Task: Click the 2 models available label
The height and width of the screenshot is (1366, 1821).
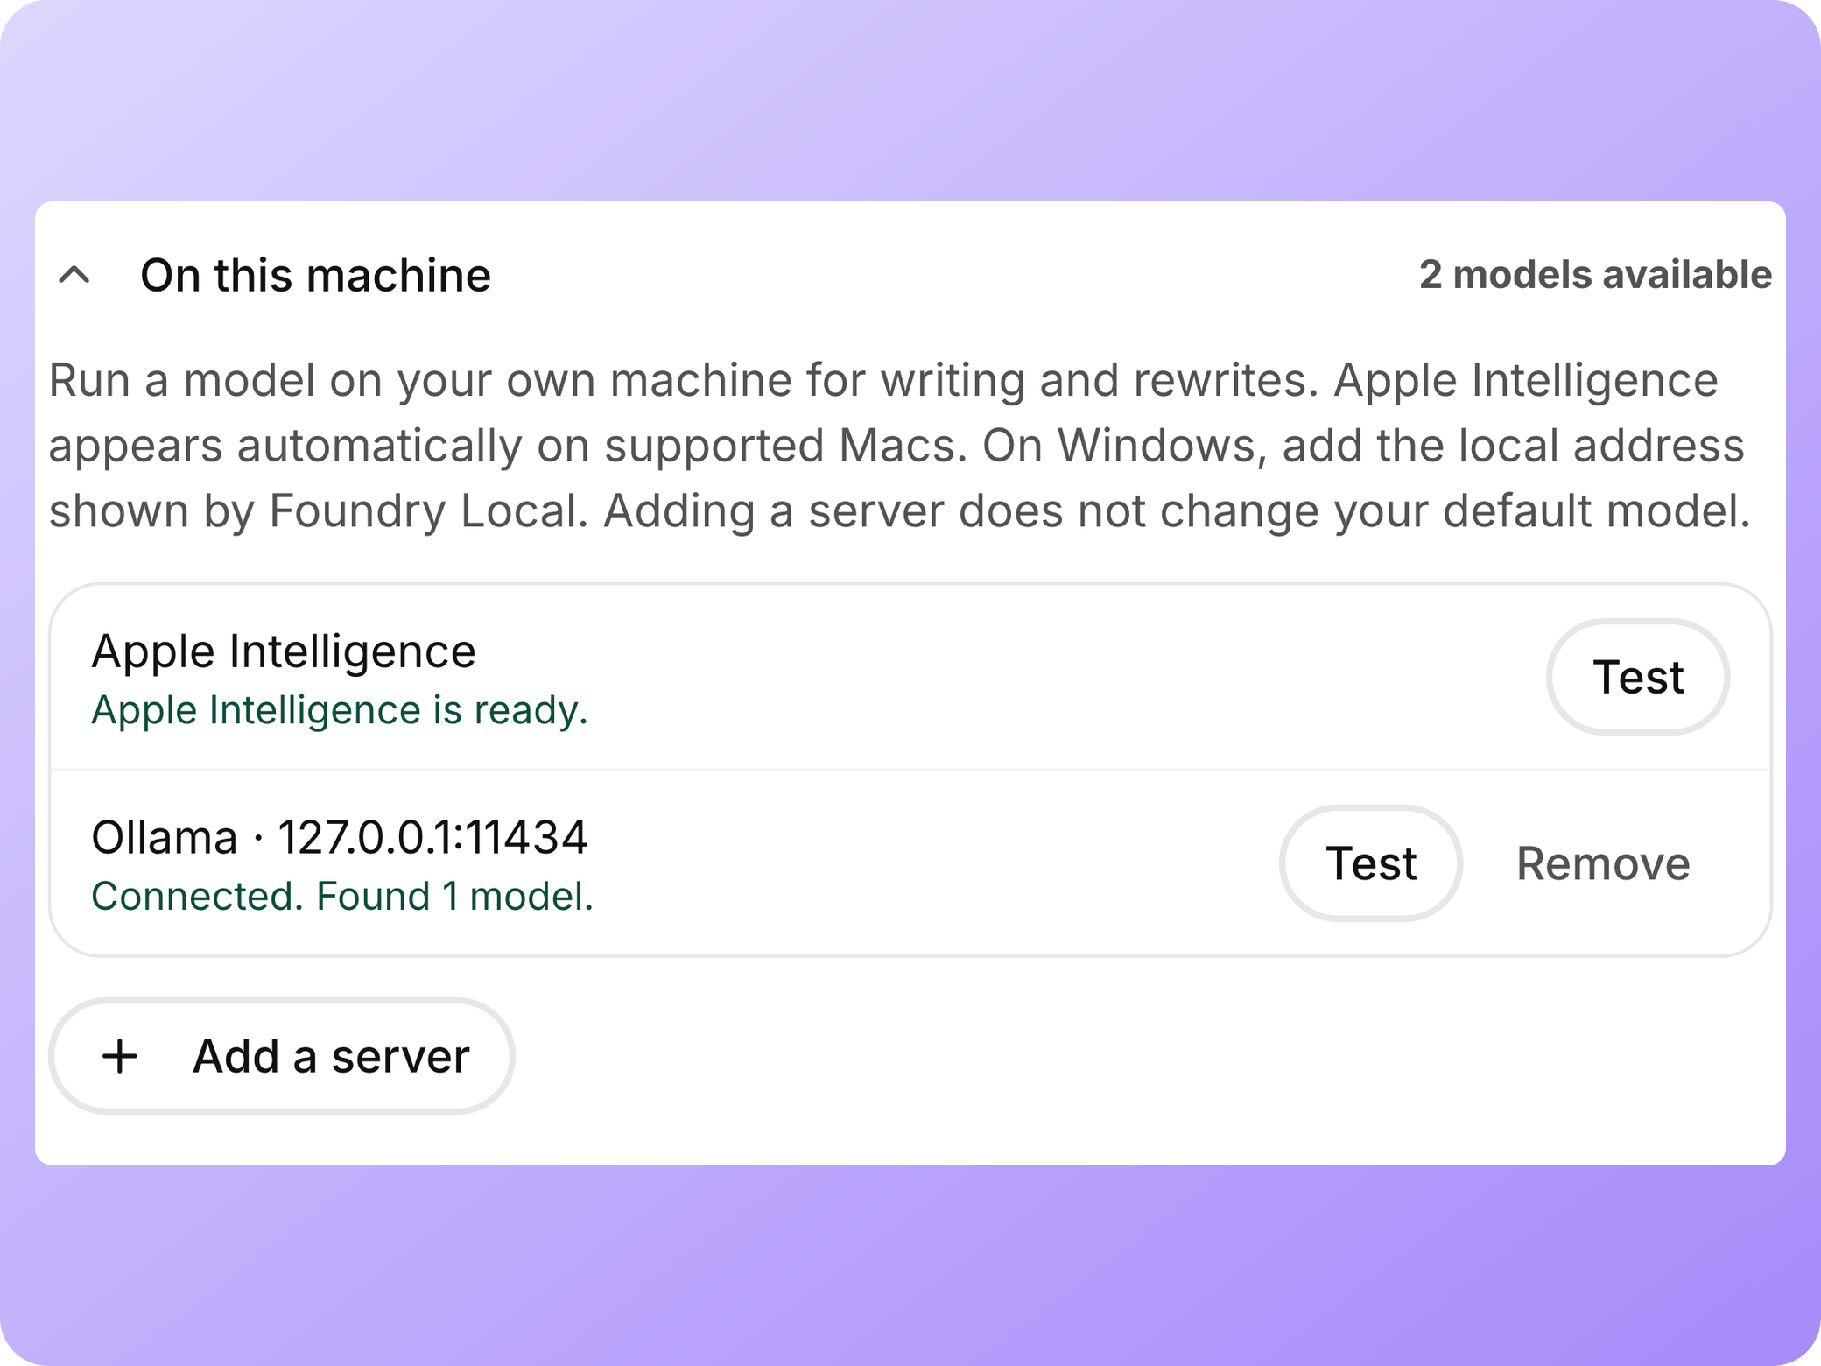Action: [1595, 274]
